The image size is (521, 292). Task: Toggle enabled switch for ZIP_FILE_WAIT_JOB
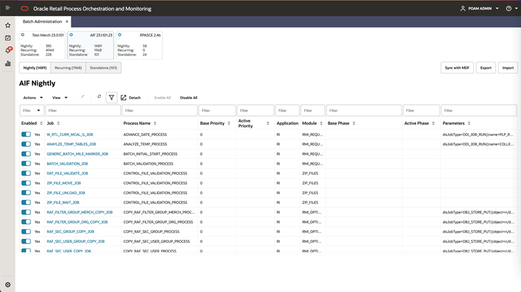coord(26,202)
